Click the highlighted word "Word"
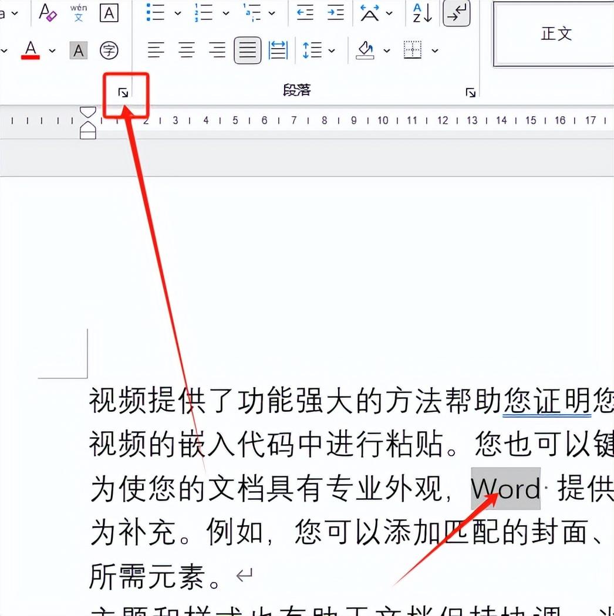The width and height of the screenshot is (614, 616). (x=505, y=488)
